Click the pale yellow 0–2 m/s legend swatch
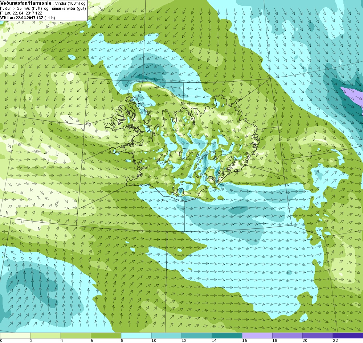 15,335
